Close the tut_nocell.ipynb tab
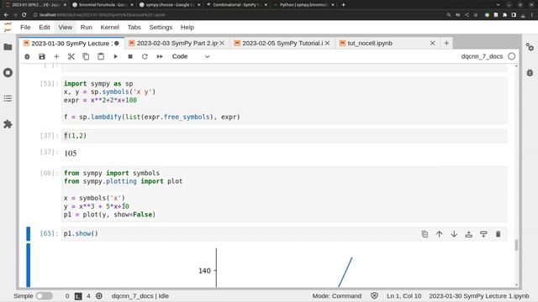Viewport: 538px width, 302px height. click(433, 43)
